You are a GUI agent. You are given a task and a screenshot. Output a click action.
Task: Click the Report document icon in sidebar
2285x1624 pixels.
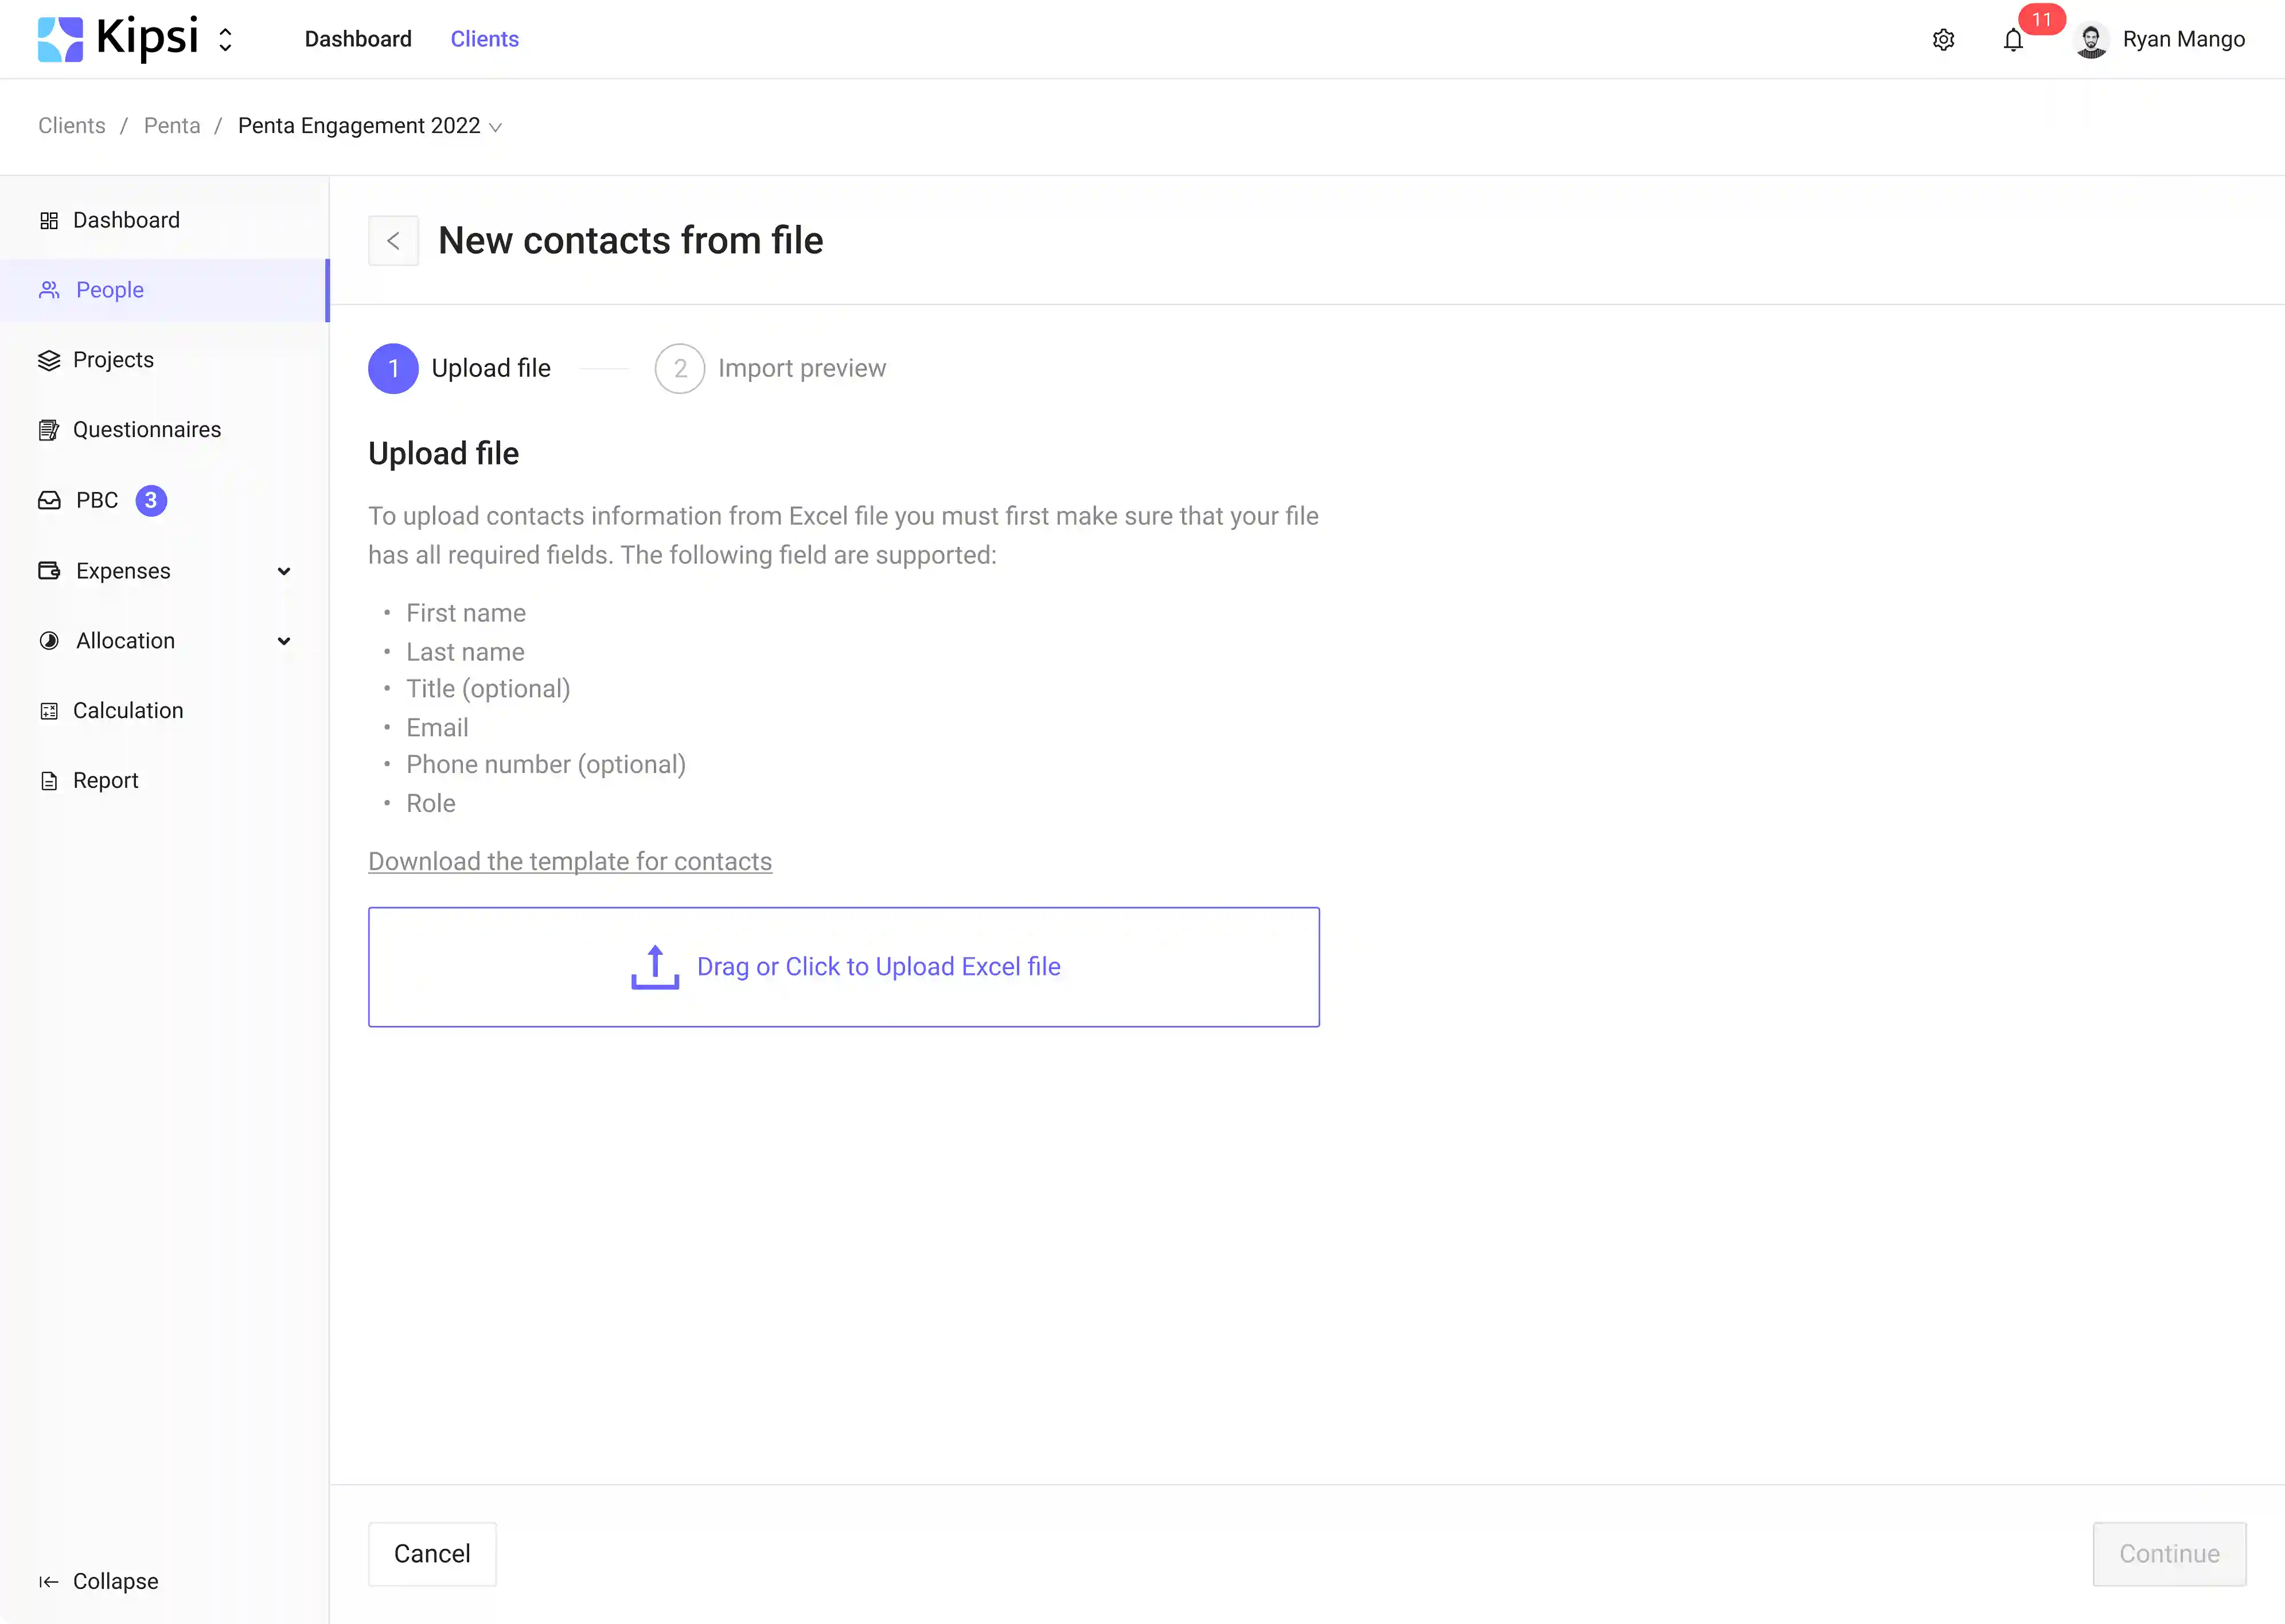point(49,781)
